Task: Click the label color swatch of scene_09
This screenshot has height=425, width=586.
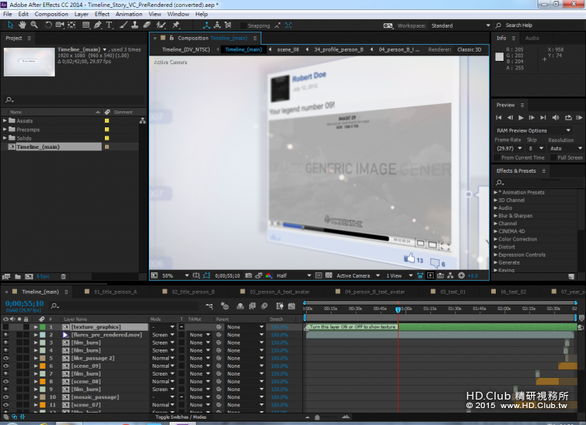Action: pos(43,366)
